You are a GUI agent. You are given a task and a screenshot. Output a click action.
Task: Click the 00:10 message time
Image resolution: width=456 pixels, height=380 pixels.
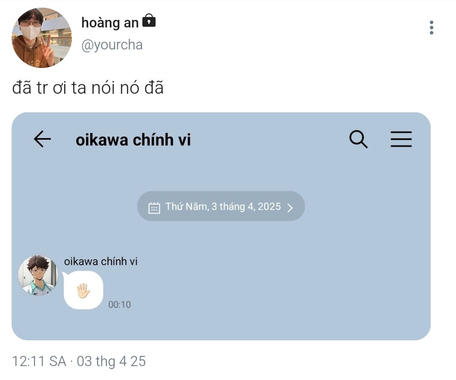point(119,304)
